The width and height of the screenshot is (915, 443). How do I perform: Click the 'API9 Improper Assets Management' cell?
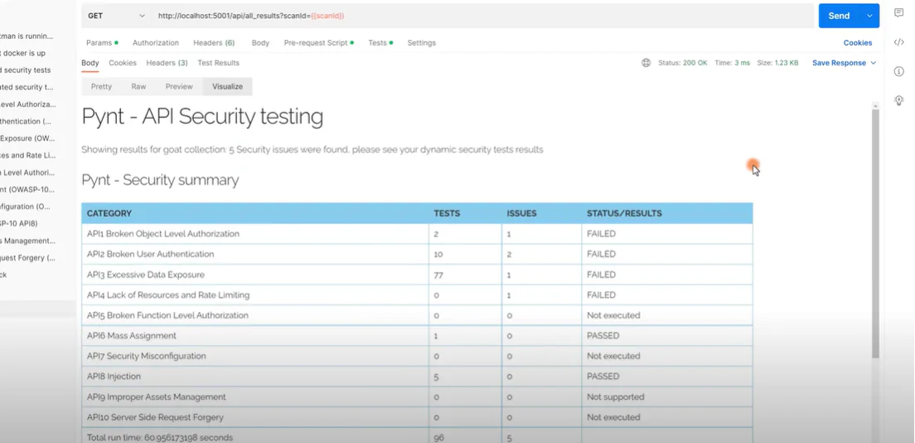click(255, 397)
